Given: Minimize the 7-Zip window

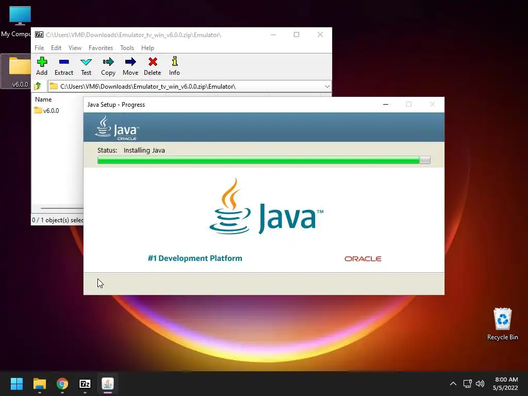Looking at the screenshot, I should [273, 35].
